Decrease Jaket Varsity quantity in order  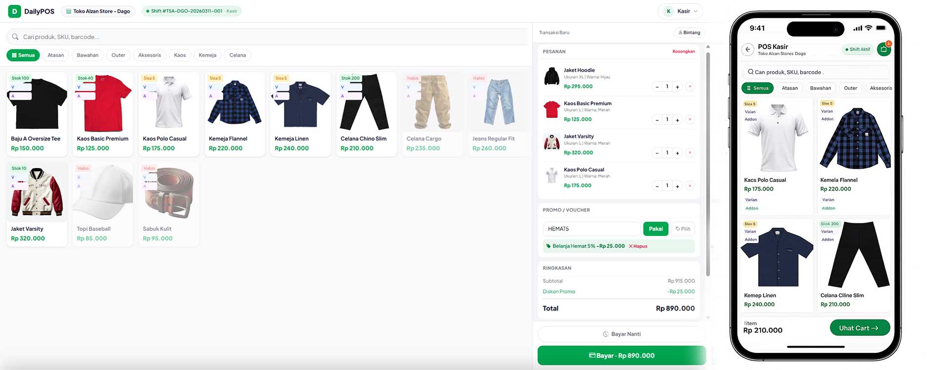(x=657, y=153)
